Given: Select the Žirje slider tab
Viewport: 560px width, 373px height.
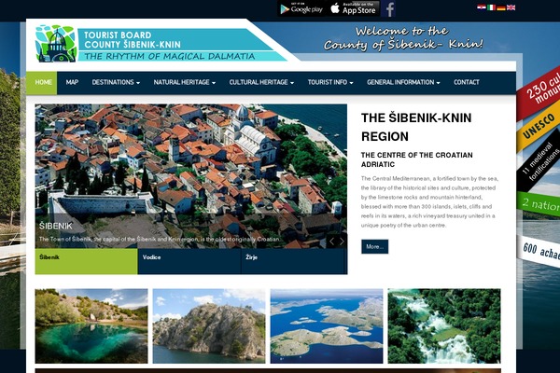Looking at the screenshot, I should (x=292, y=261).
